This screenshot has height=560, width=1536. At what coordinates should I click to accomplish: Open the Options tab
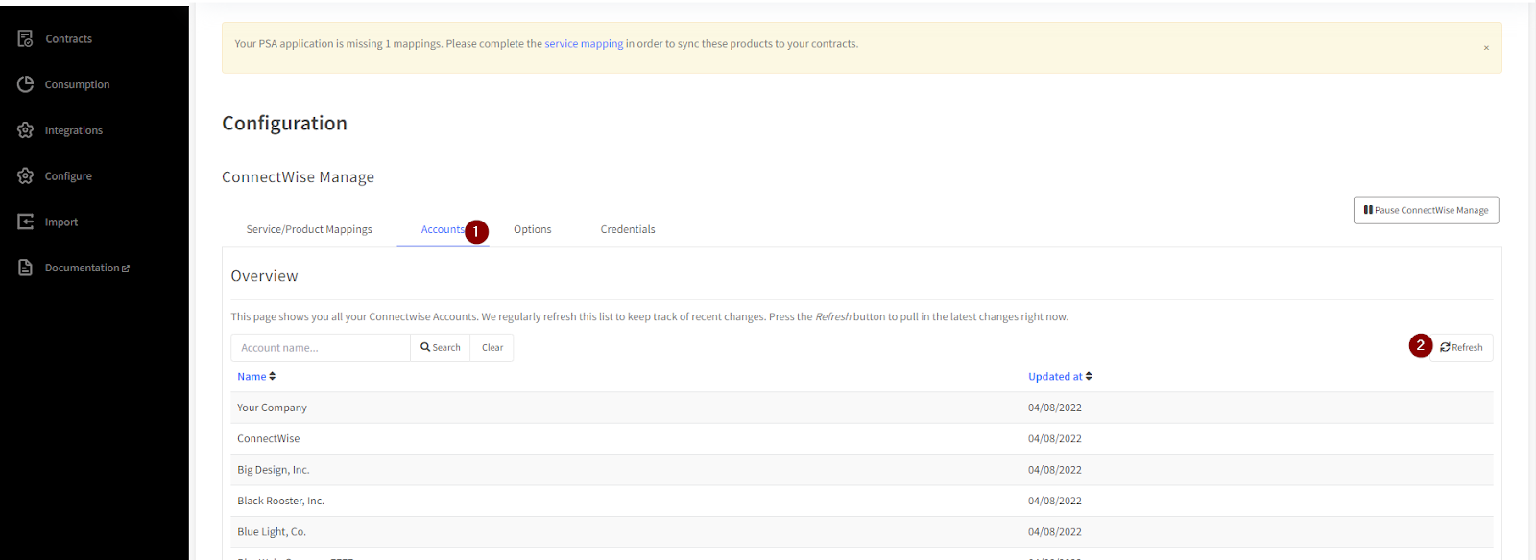click(x=533, y=229)
